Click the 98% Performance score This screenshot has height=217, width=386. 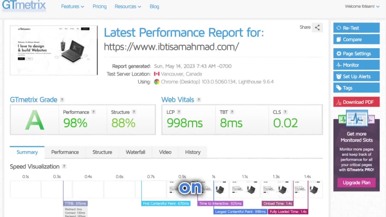tap(75, 123)
